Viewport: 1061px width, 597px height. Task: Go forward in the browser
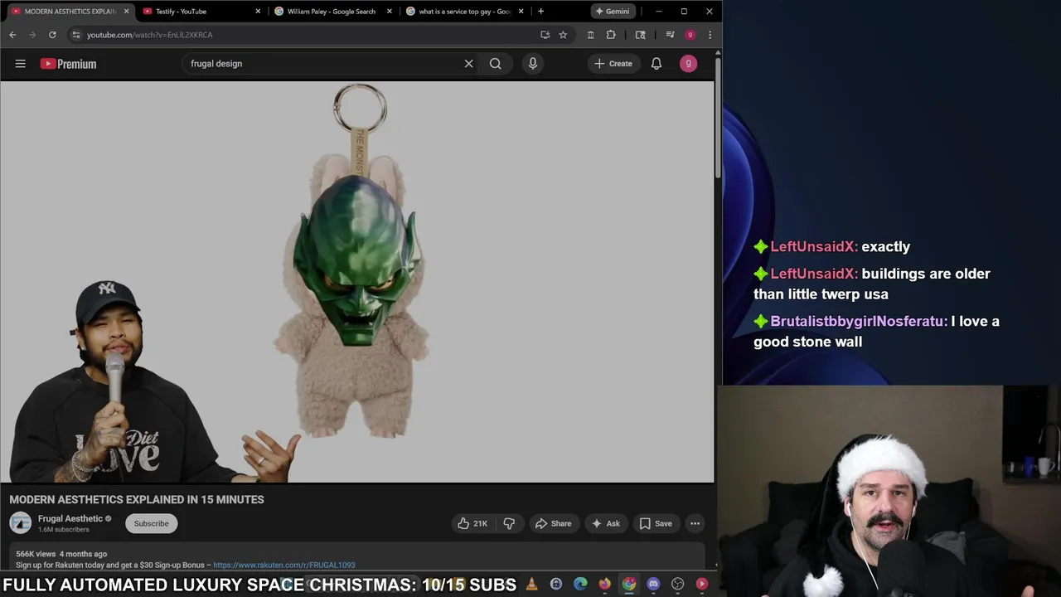32,35
